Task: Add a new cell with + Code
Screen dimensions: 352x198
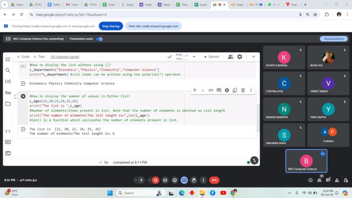Action: click(x=23, y=57)
